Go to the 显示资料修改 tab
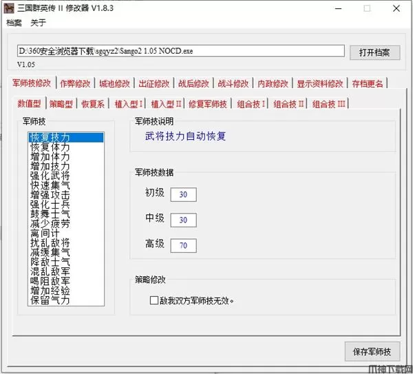The image size is (413, 374). point(320,83)
